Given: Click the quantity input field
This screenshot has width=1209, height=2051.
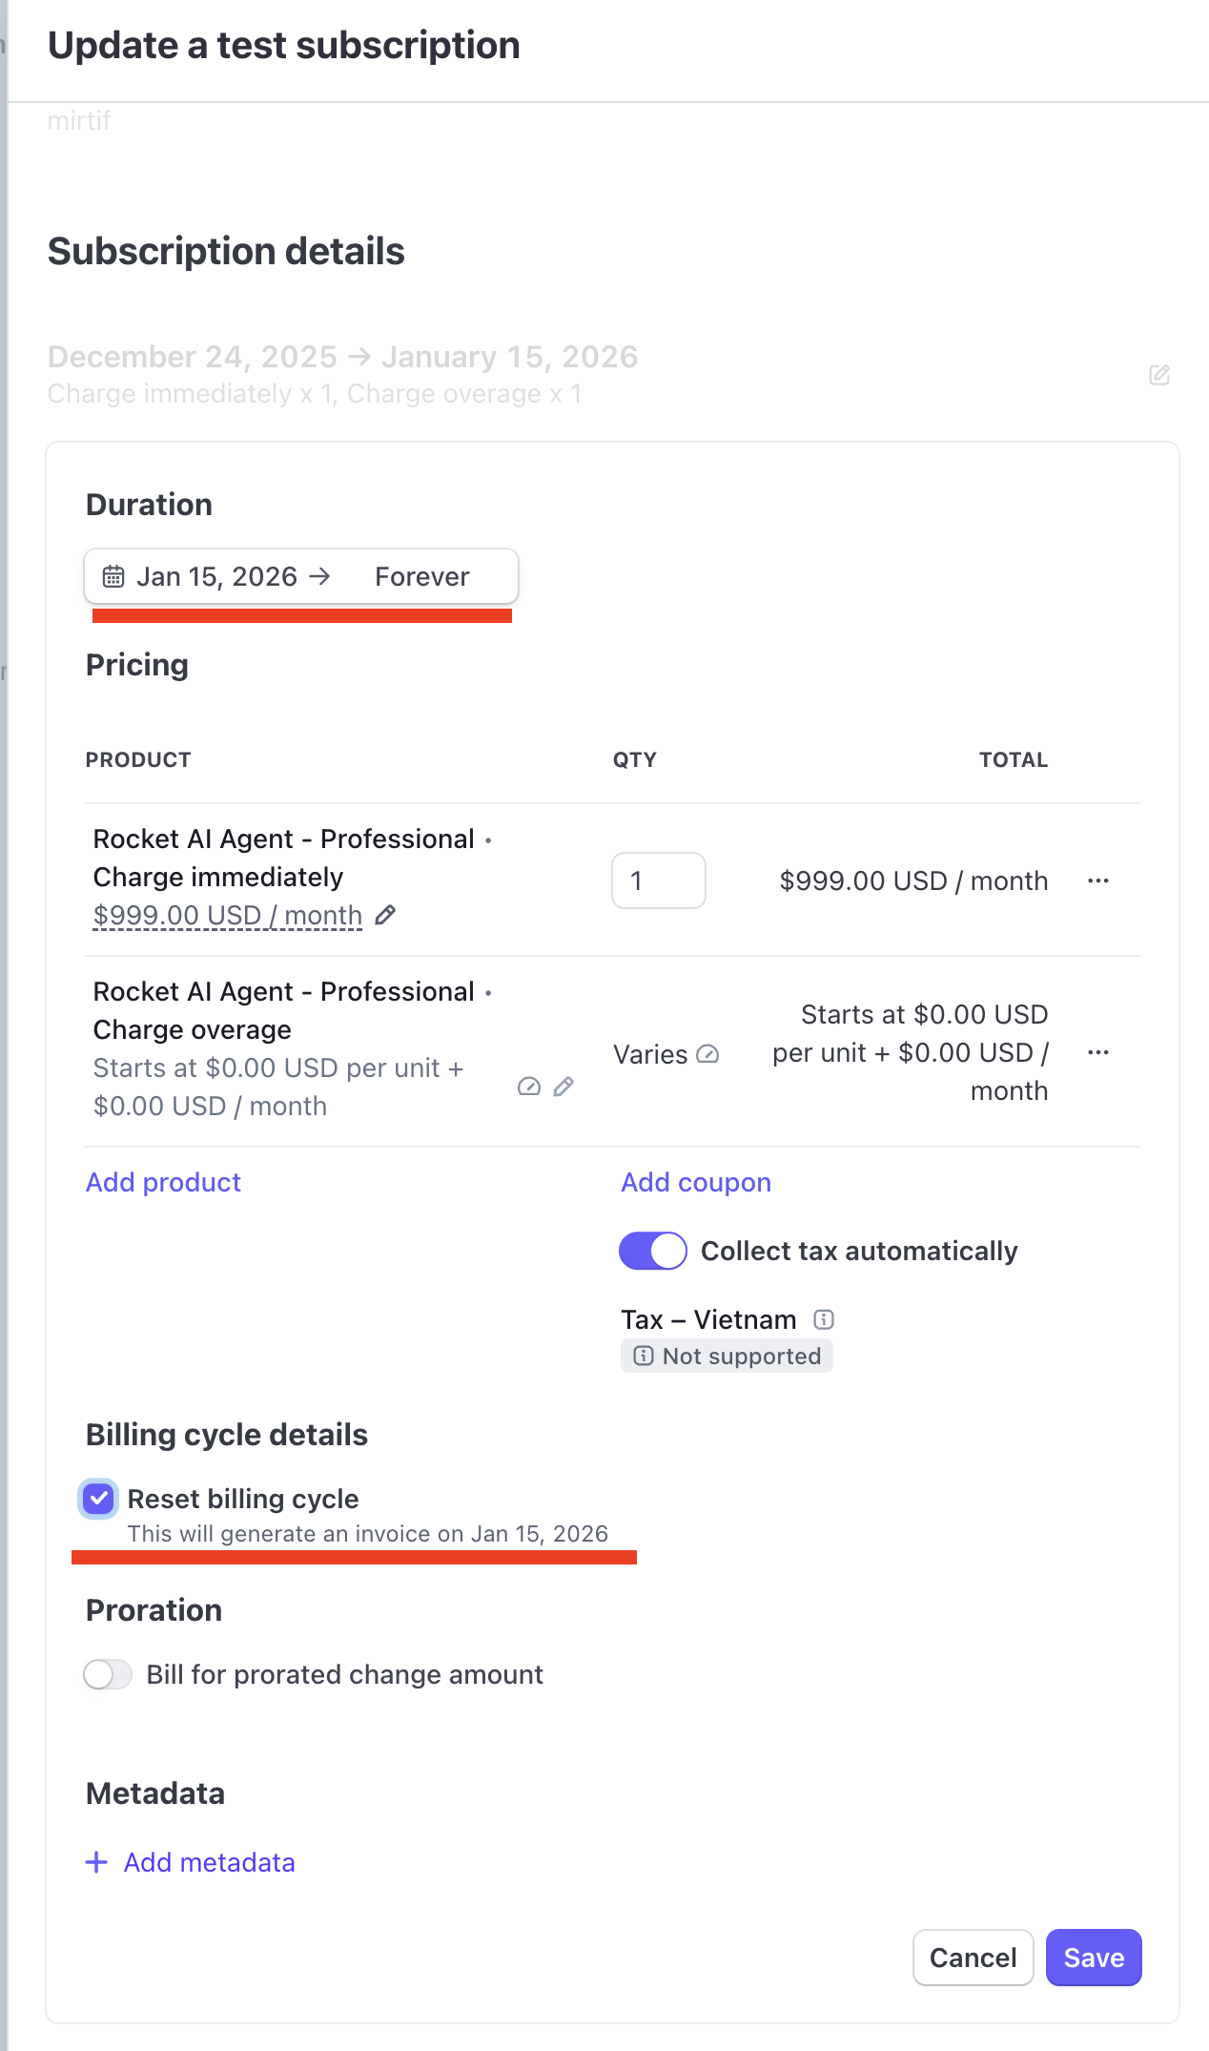Looking at the screenshot, I should click(x=658, y=880).
